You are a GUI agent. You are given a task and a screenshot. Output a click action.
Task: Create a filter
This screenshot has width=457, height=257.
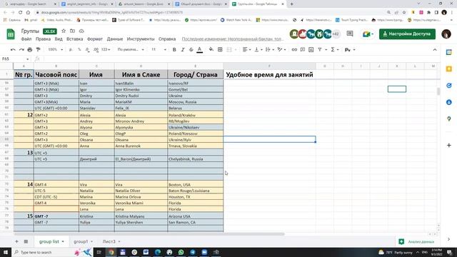(320, 50)
